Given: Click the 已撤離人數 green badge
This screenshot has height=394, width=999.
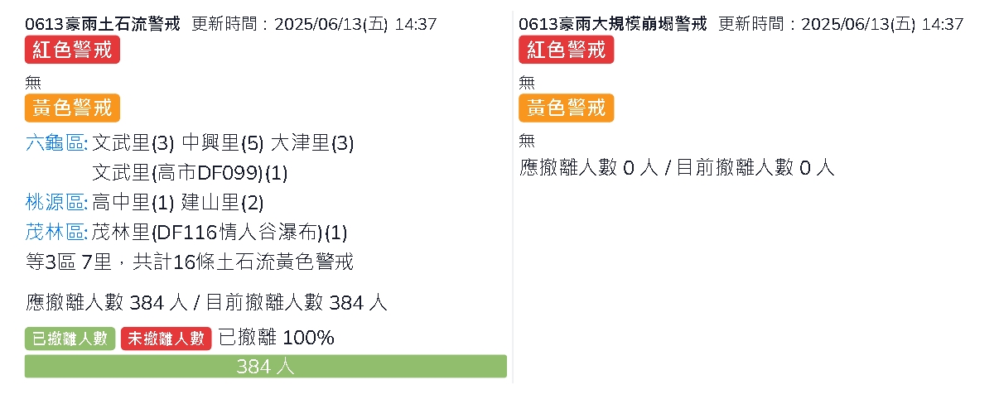Looking at the screenshot, I should [70, 338].
